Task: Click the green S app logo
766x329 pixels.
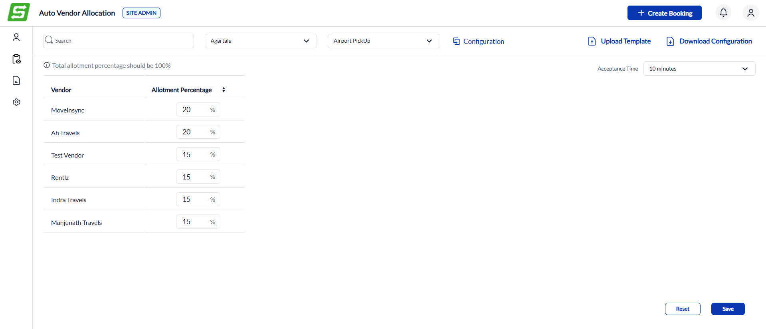Action: pos(19,12)
